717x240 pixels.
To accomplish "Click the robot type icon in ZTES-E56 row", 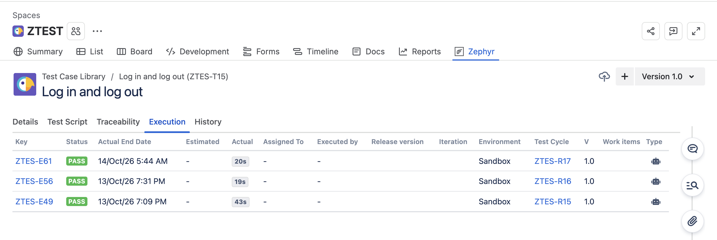I will (x=656, y=181).
